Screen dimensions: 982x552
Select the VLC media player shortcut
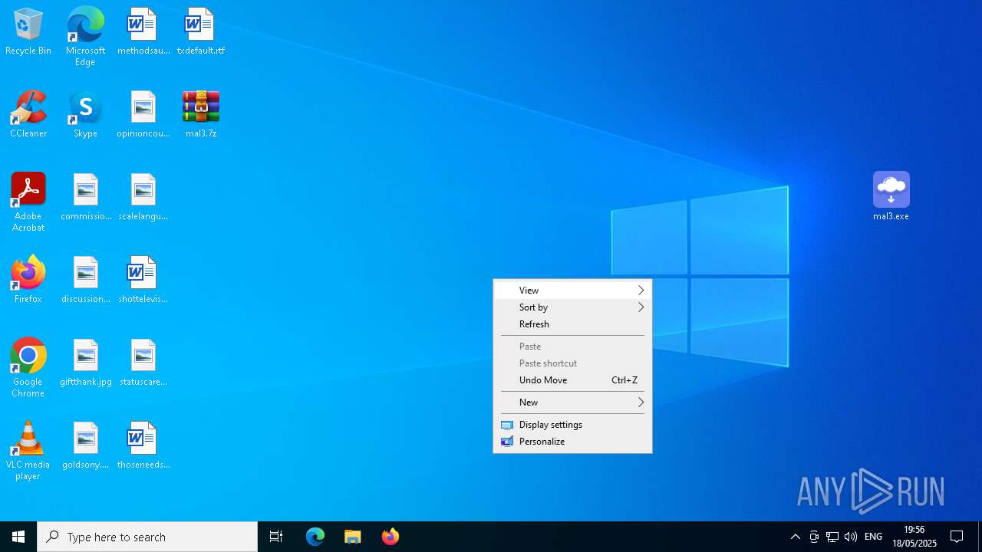[x=28, y=451]
